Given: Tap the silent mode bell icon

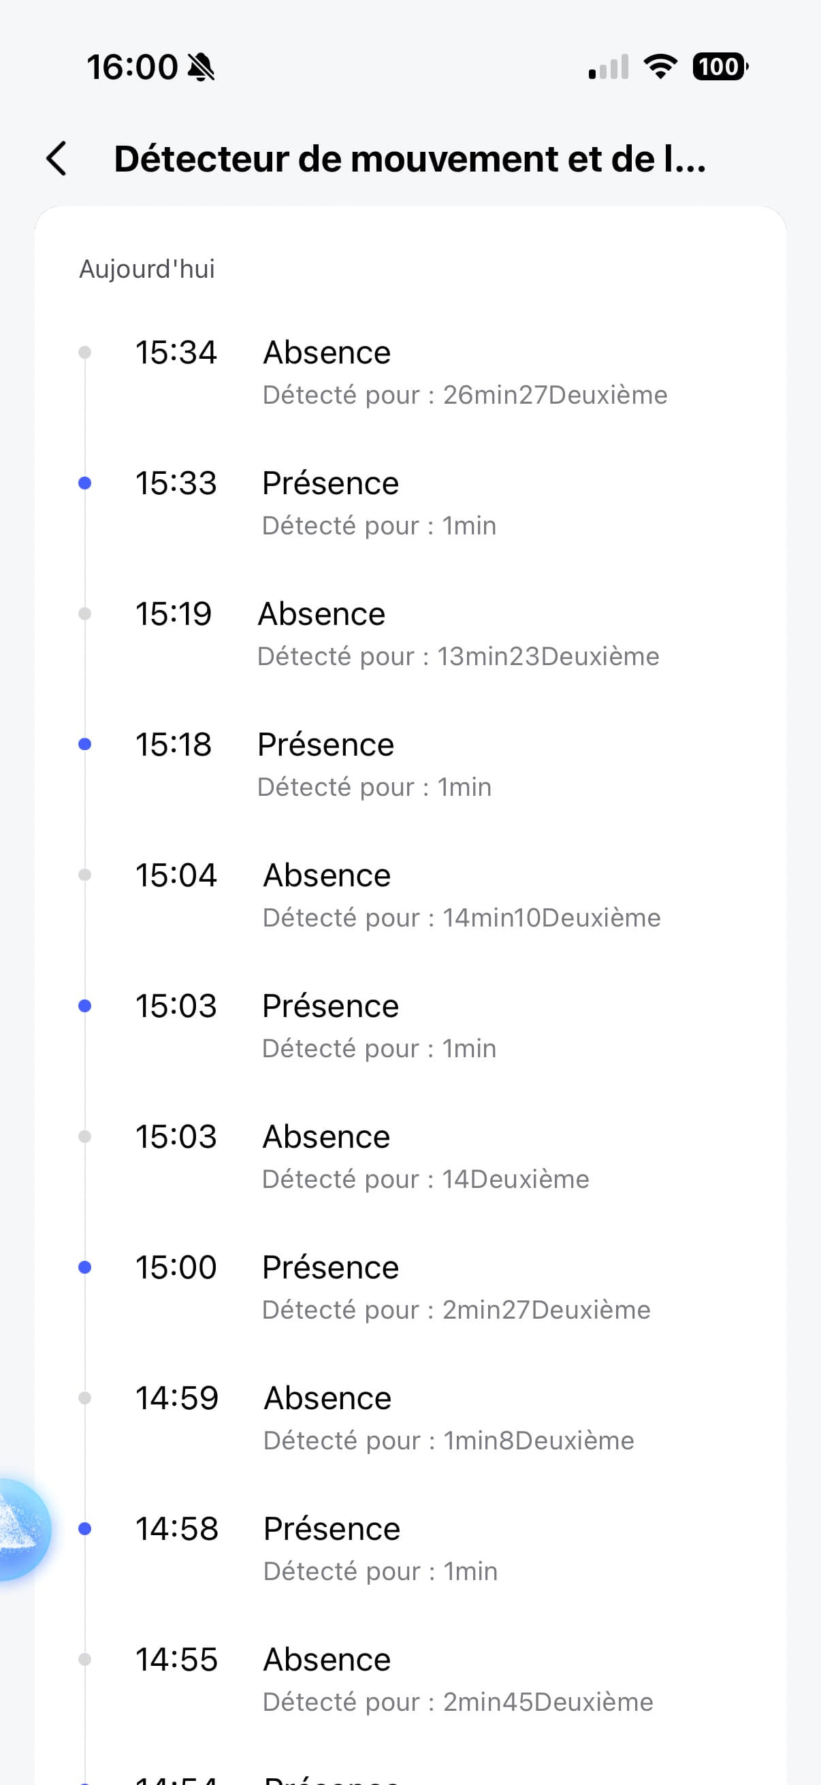Looking at the screenshot, I should click(201, 67).
